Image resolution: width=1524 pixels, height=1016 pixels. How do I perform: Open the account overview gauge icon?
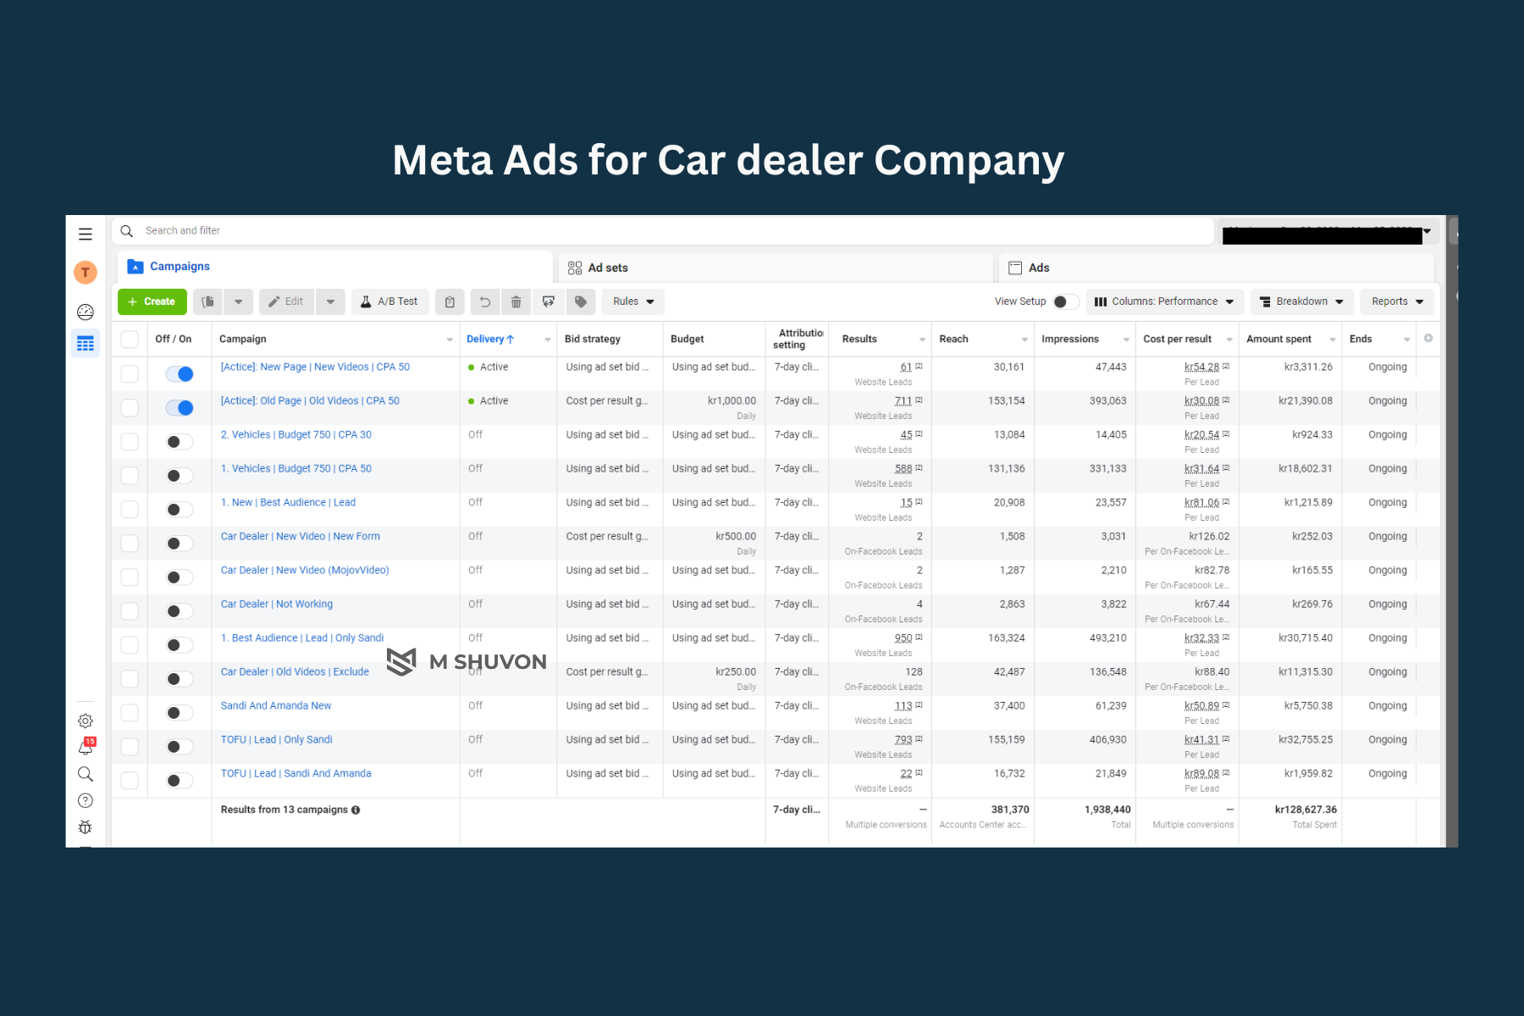click(x=86, y=312)
